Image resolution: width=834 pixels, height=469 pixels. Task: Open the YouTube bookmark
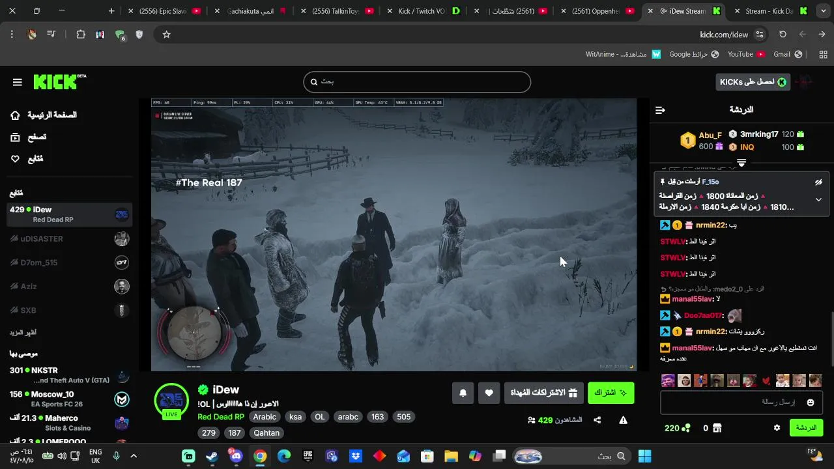tap(747, 54)
